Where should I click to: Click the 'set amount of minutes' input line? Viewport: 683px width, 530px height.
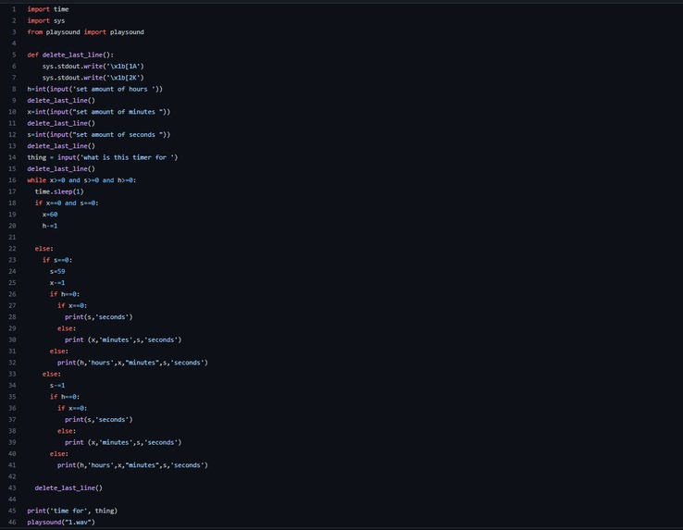[98, 112]
